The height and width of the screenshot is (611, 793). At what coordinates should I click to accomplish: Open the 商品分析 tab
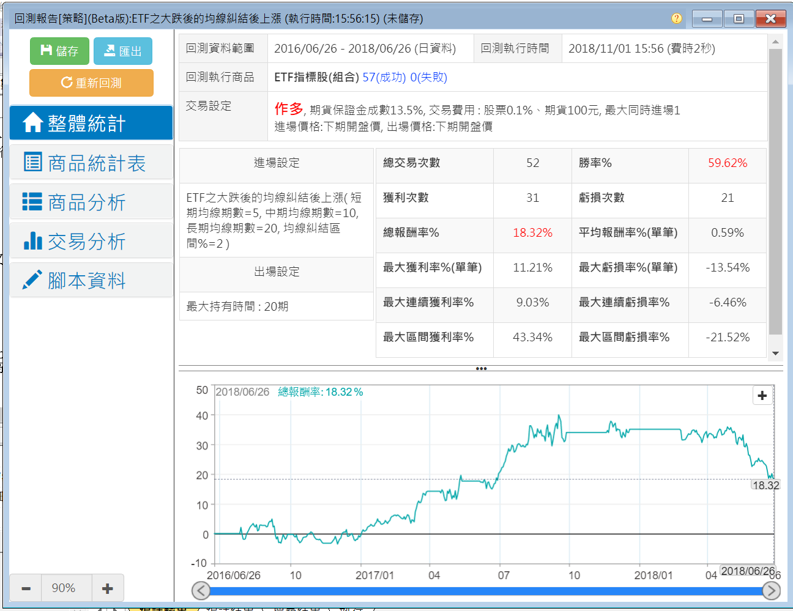(91, 202)
